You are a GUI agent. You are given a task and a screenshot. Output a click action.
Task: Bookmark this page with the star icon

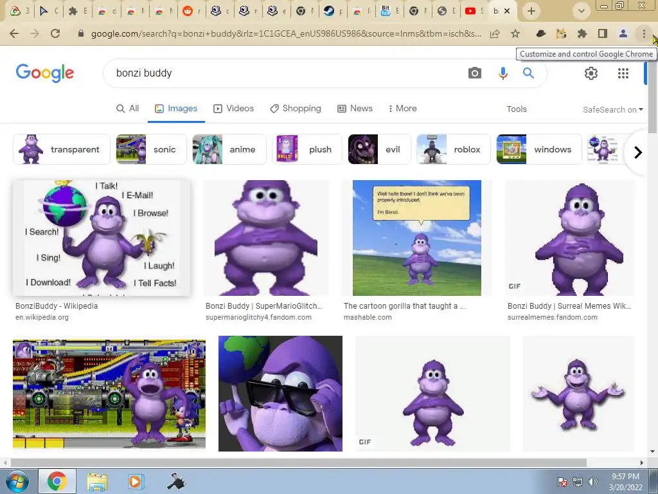[x=515, y=33]
